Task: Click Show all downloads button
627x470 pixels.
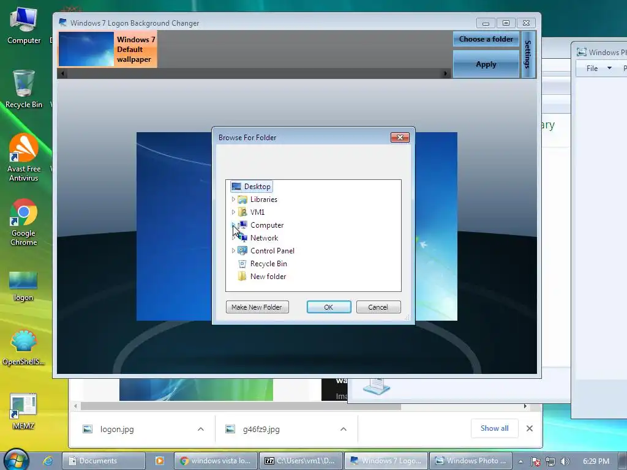Action: 495,428
